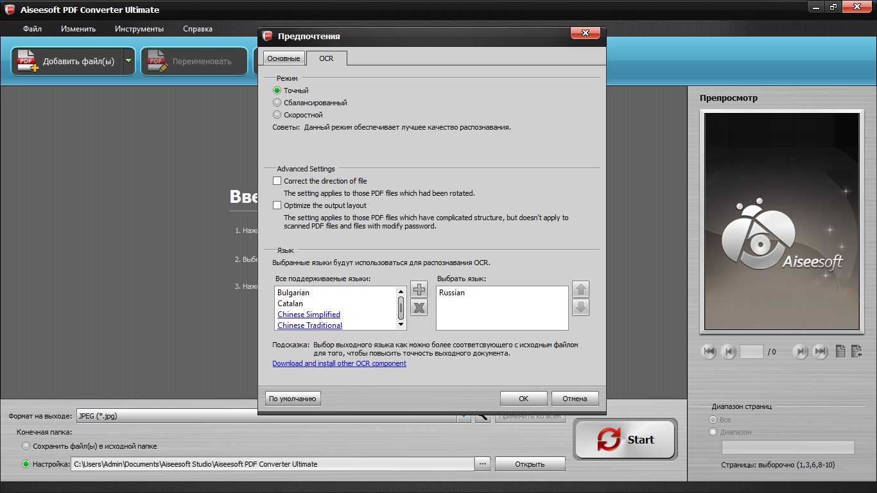
Task: Enable Optimize the output layout checkbox
Action: 277,205
